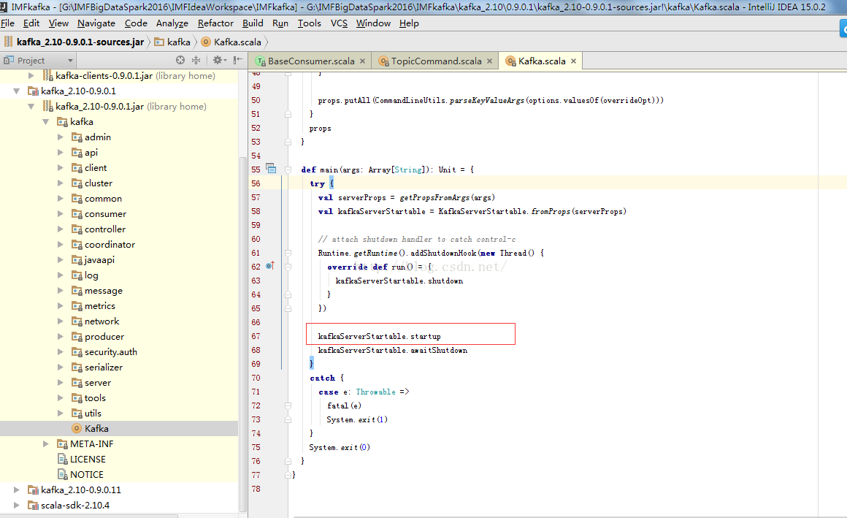Close the Kafka.scala tab
847x518 pixels.
point(574,61)
